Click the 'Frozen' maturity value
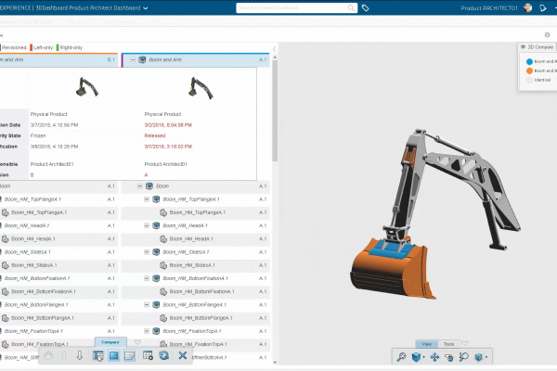Image resolution: width=557 pixels, height=371 pixels. pyautogui.click(x=38, y=135)
